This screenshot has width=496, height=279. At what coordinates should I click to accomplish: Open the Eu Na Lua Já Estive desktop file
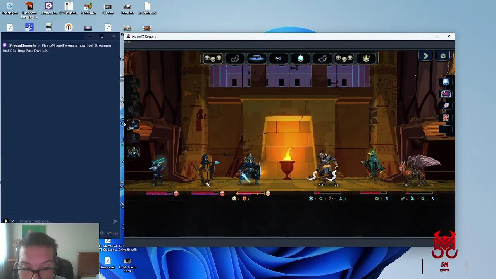(127, 265)
